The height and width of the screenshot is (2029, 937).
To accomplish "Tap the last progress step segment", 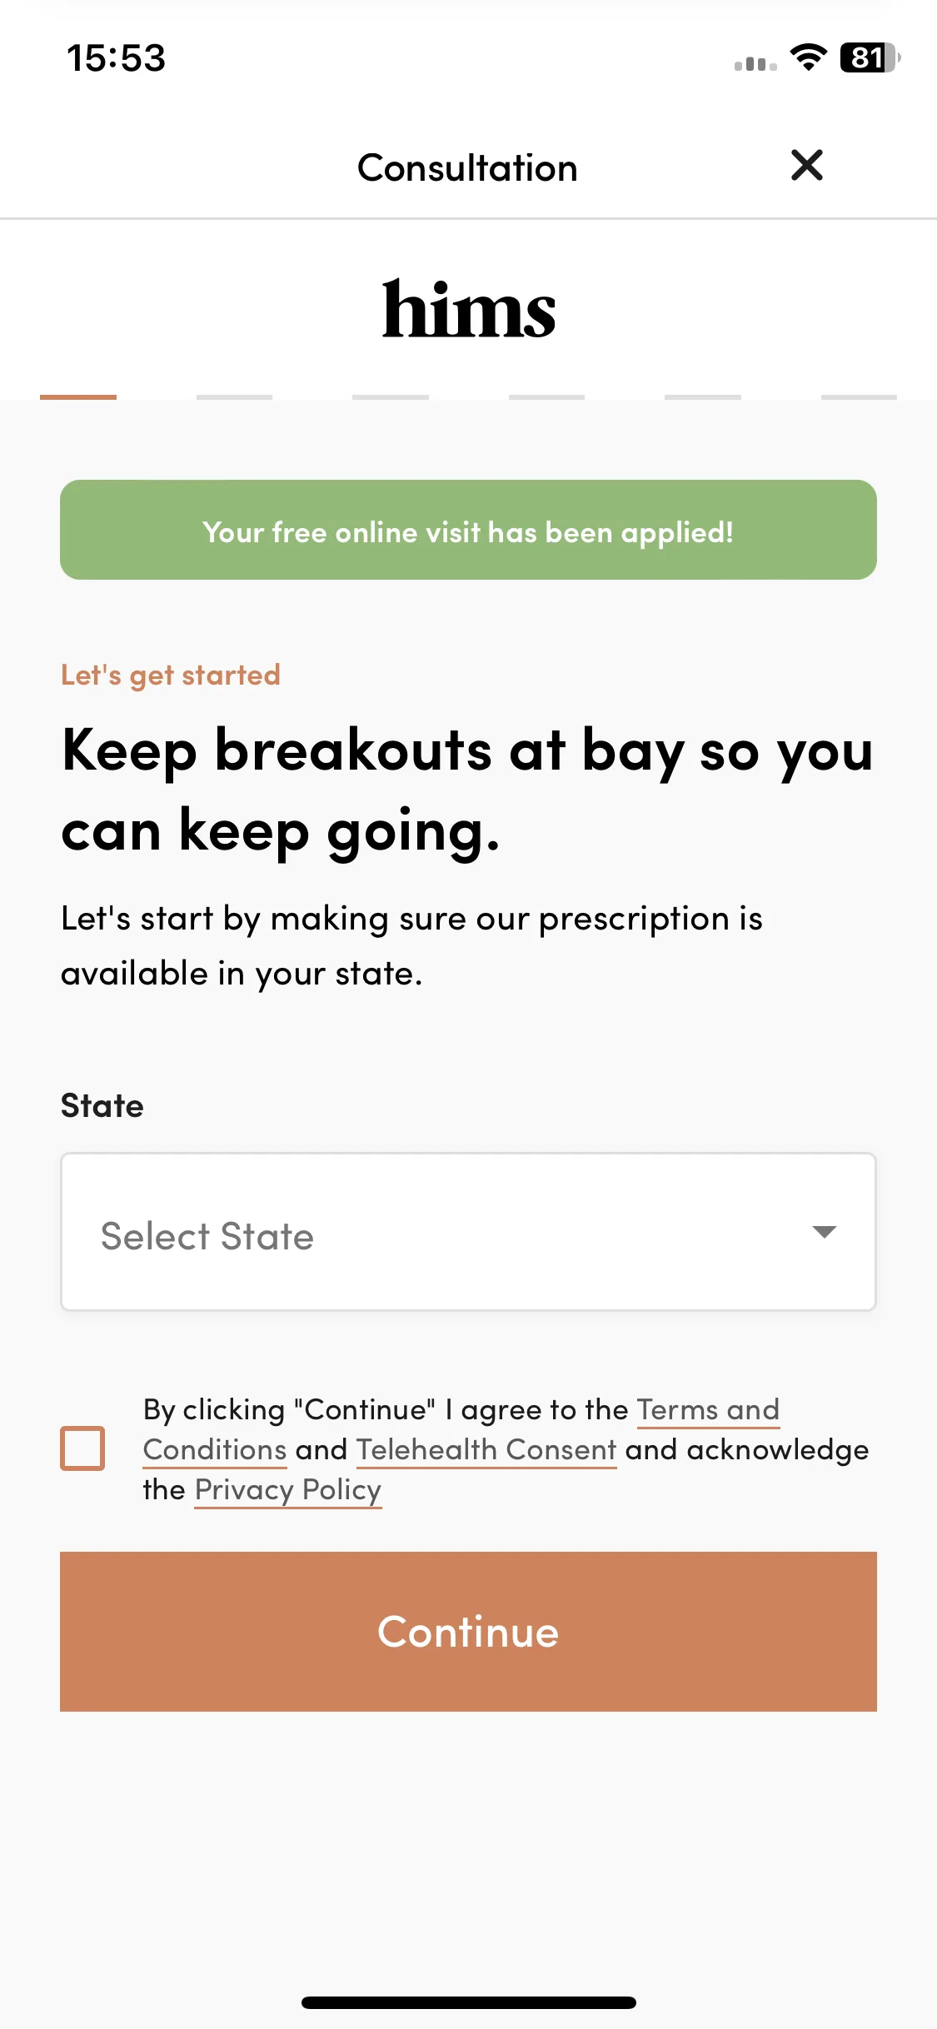I will [859, 397].
